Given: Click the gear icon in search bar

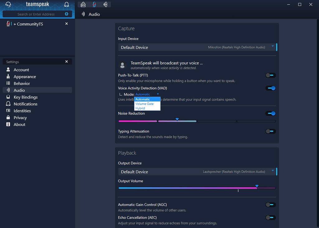Looking at the screenshot, I should 66,14.
